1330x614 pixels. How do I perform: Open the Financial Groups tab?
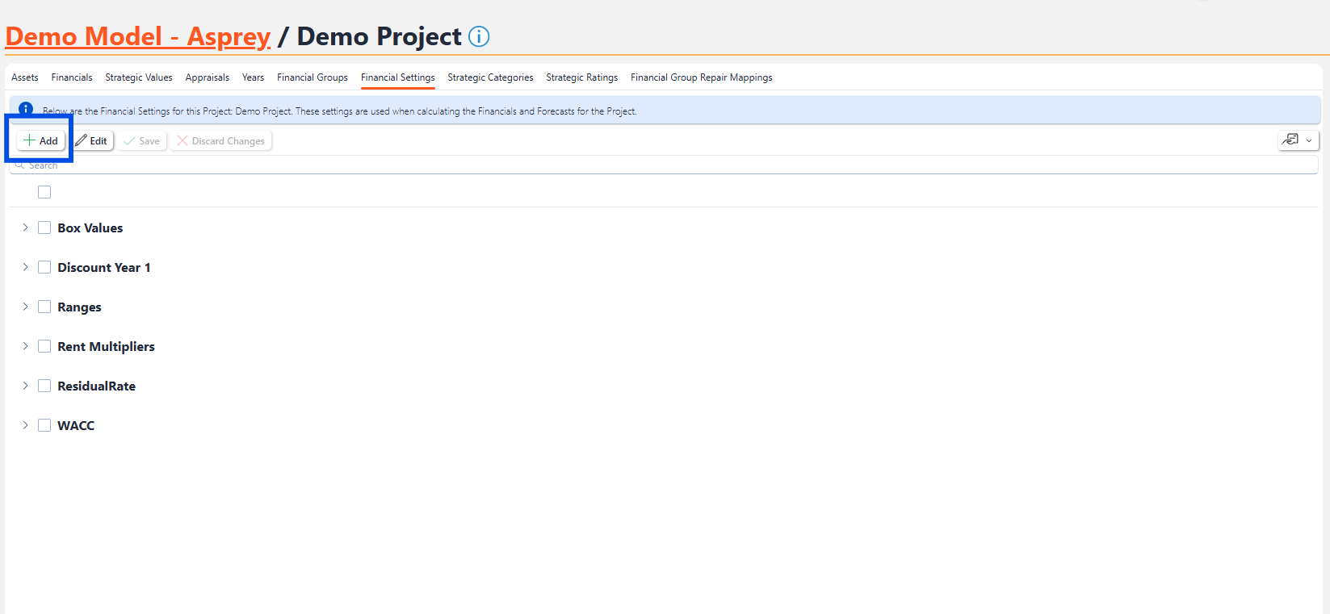point(312,77)
